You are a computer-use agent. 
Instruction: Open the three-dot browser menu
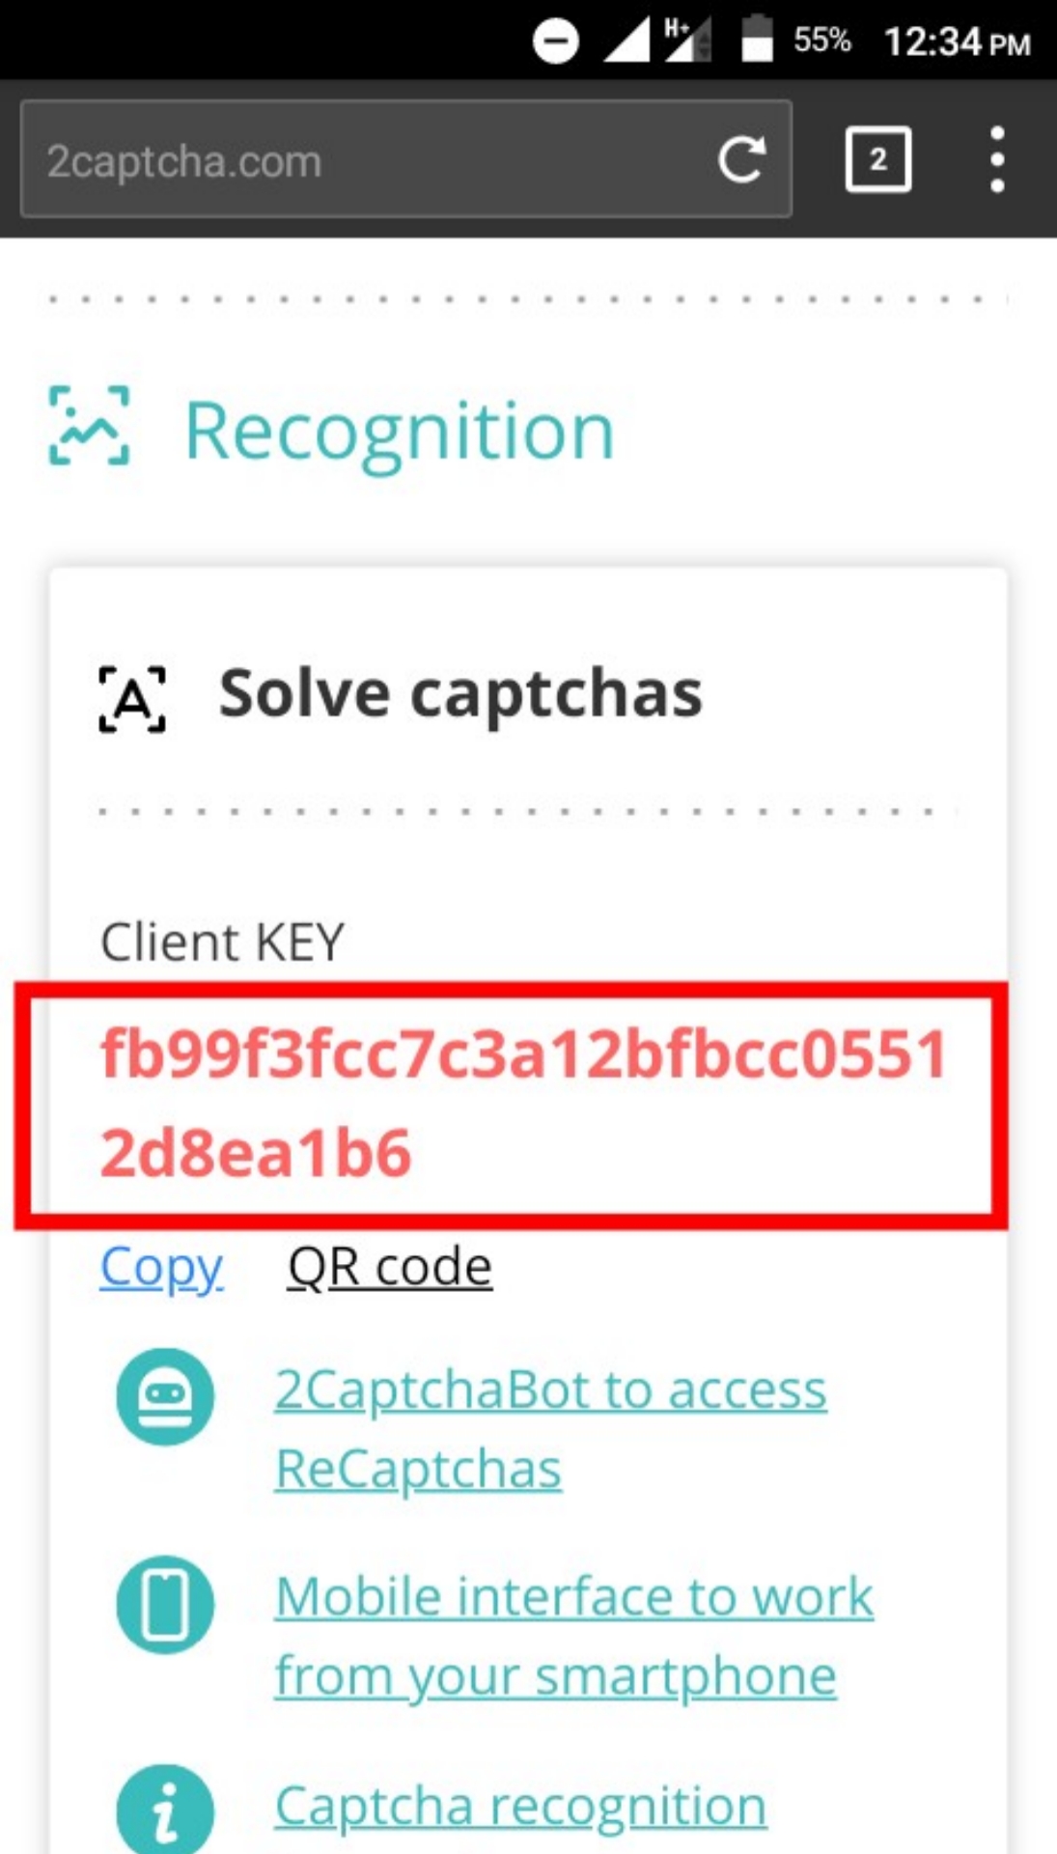(997, 159)
